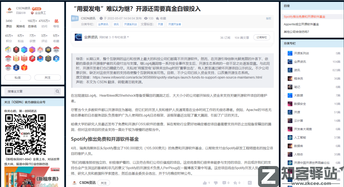Screen dimensions: 344x187
Task: Toggle follow with 关注 button in profile card
Action: (47, 78)
